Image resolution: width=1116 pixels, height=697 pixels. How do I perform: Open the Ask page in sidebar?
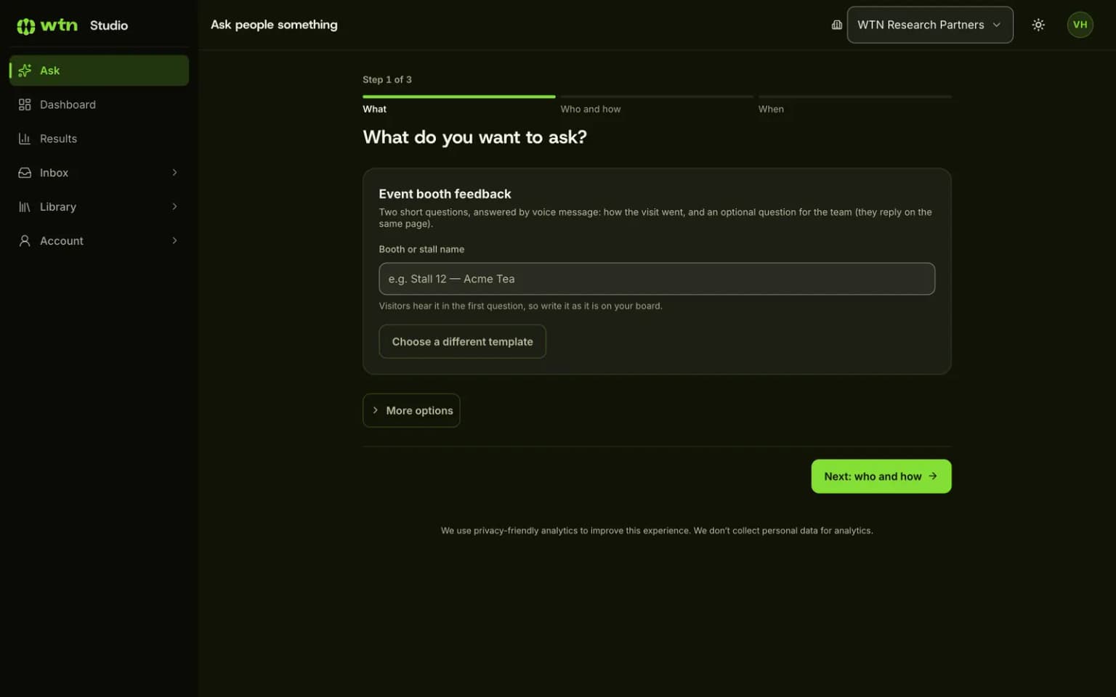click(99, 70)
